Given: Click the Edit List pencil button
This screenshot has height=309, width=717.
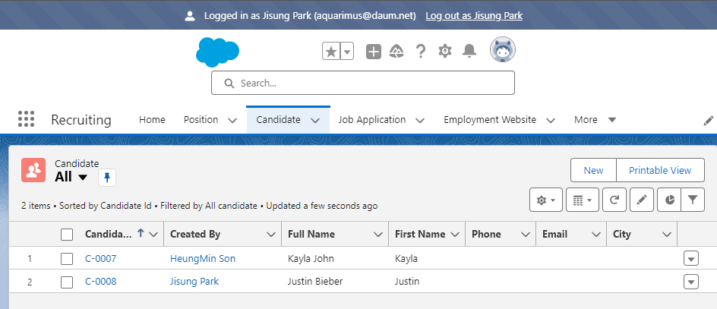Looking at the screenshot, I should (642, 200).
